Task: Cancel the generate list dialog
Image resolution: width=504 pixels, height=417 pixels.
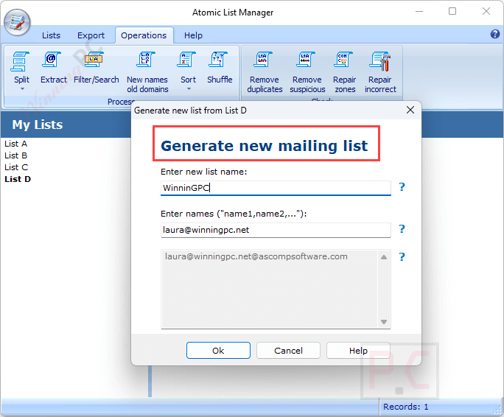Action: (x=288, y=351)
